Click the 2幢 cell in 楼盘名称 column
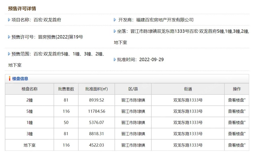Screen dimensions: 256x158 coord(30,100)
